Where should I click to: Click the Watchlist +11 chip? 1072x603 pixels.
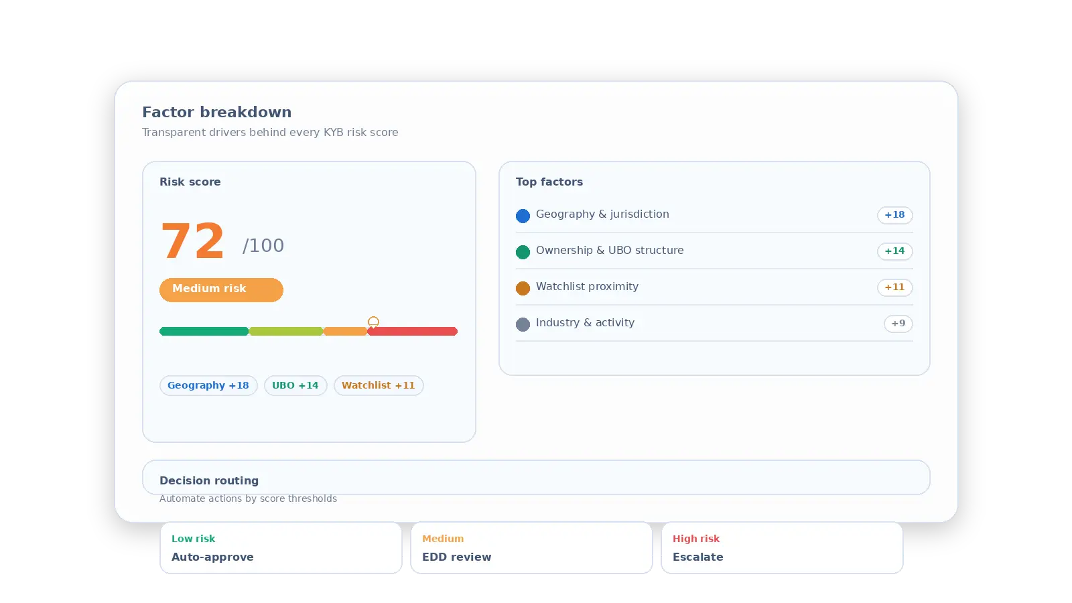[x=379, y=385]
